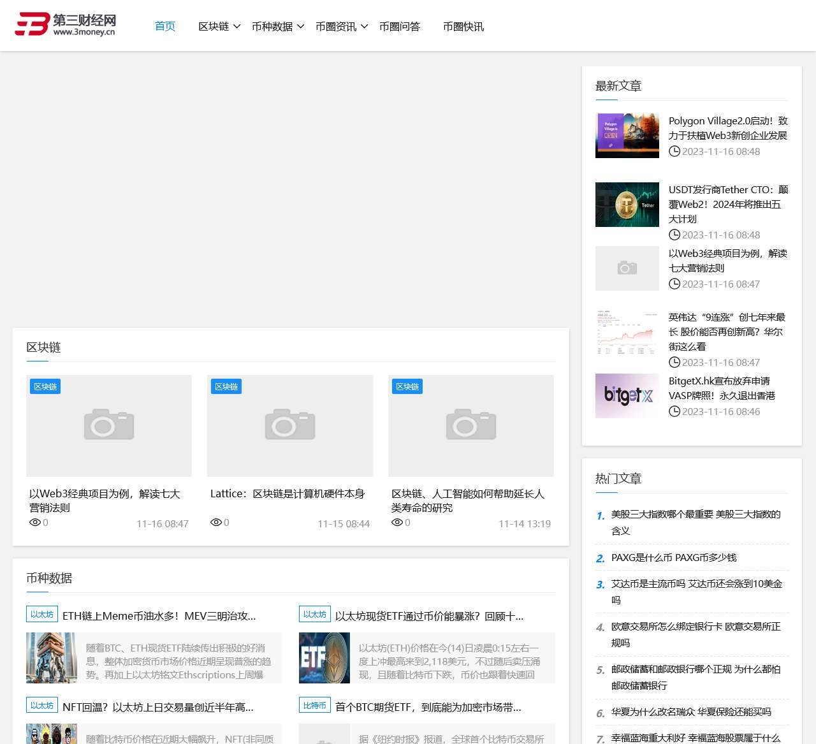Open the ETF thumbnail in 币种数据
The height and width of the screenshot is (744, 816).
(x=324, y=658)
